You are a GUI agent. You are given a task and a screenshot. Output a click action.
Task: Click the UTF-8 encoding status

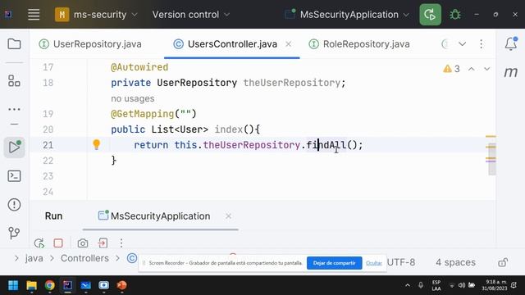coord(401,262)
